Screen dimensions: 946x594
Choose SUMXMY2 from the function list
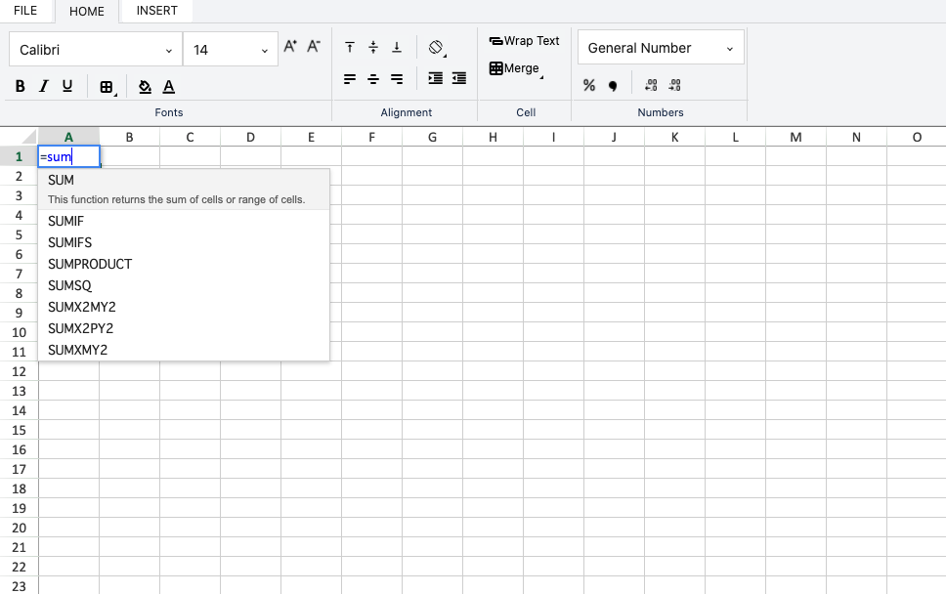[184, 350]
